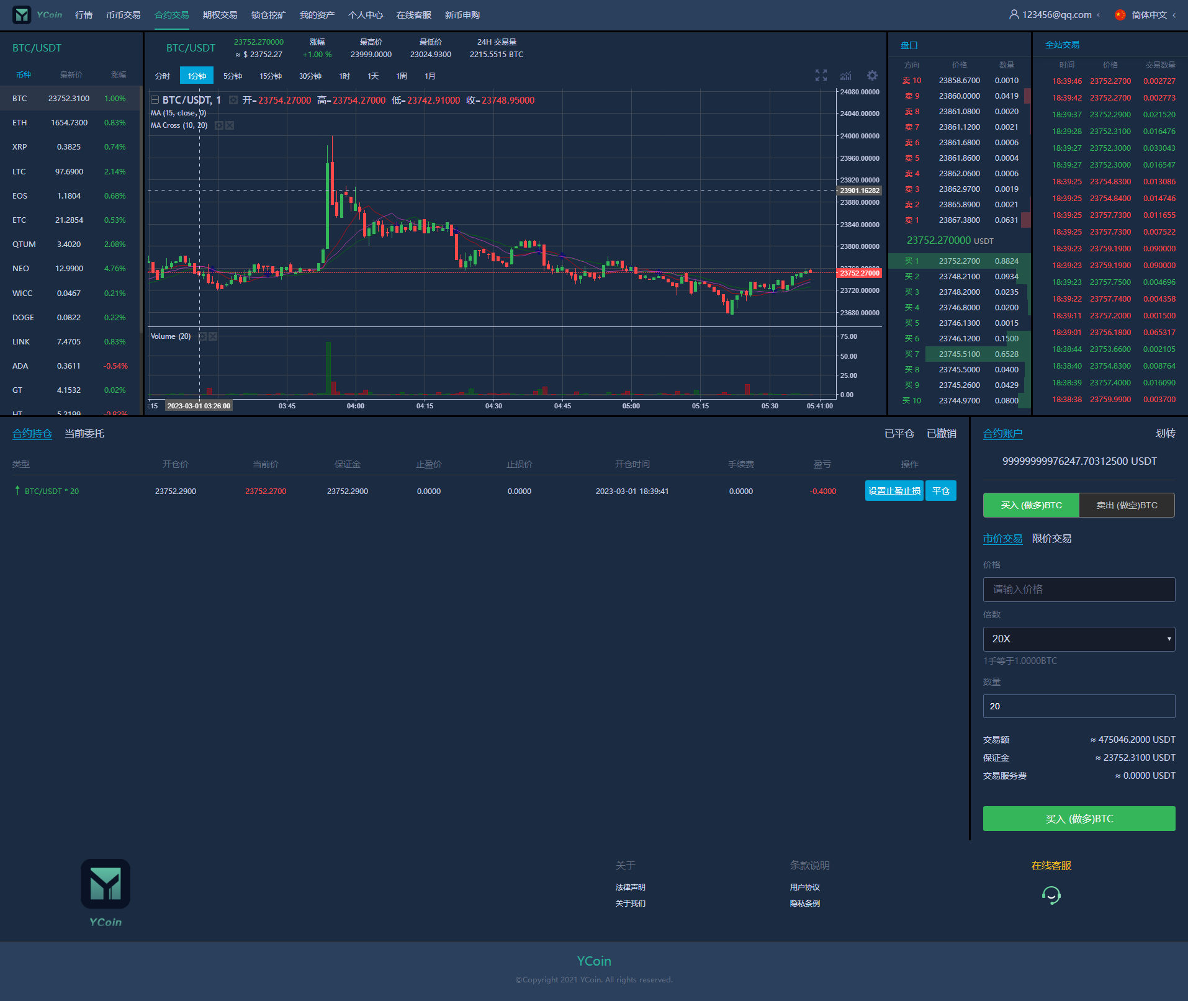Remove the Volume indicator

[x=213, y=336]
